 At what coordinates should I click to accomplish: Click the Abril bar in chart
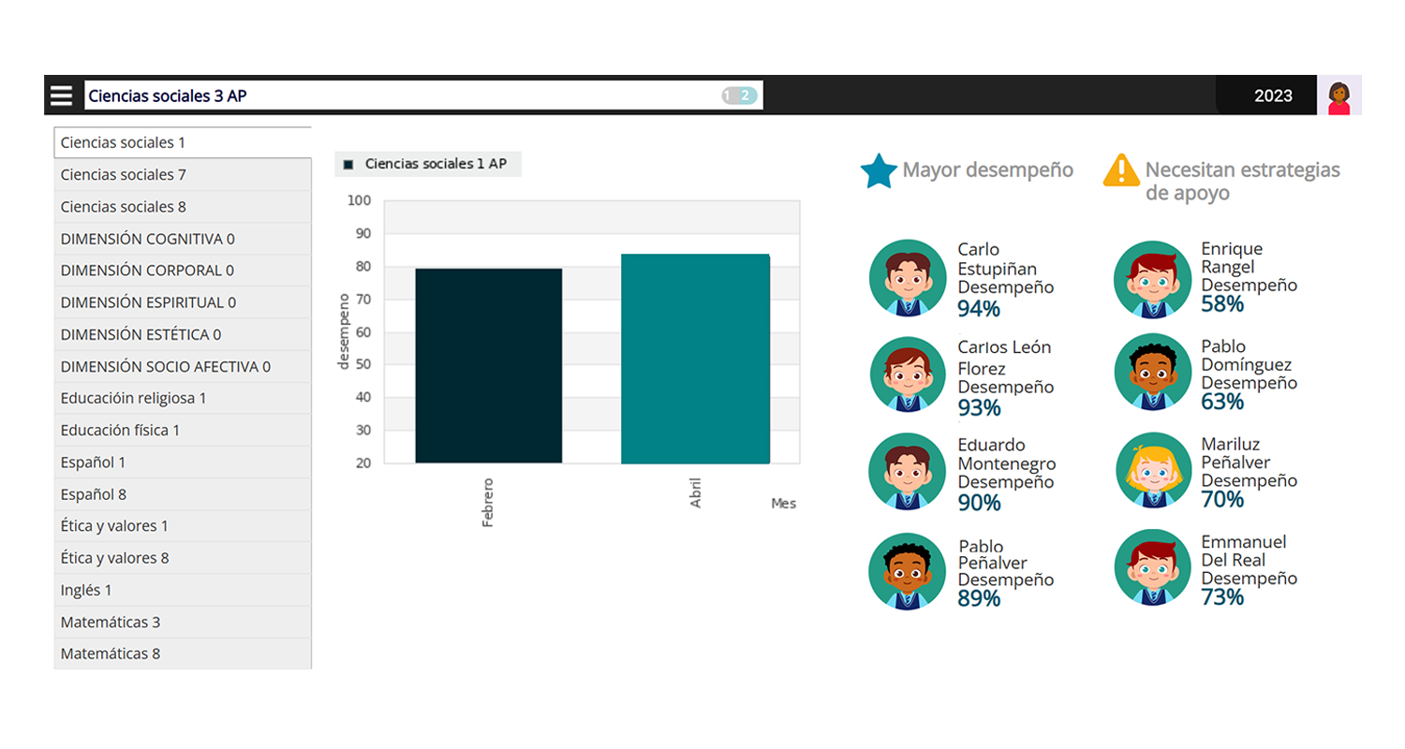coord(695,360)
